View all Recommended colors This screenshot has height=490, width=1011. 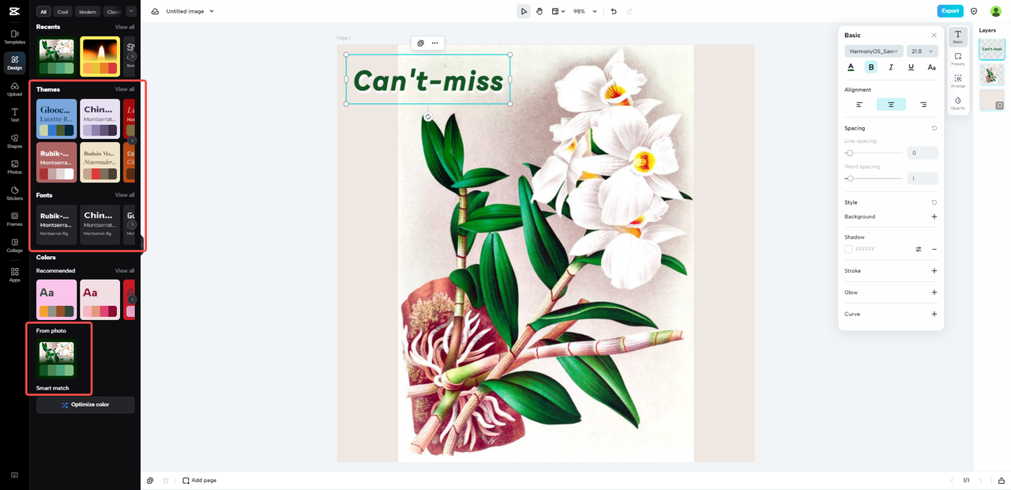[x=125, y=271]
